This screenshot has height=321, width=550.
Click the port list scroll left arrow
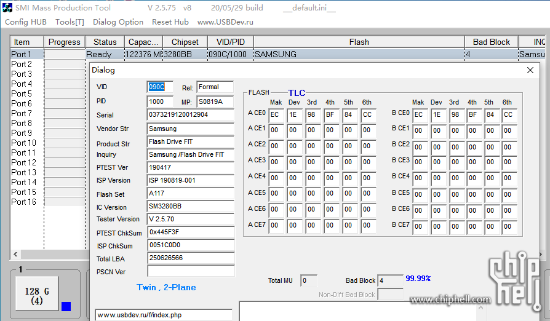(15, 254)
